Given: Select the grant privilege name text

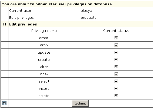Looking at the screenshot, I should 44,38.
